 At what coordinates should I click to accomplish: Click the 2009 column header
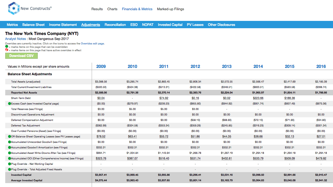(x=101, y=66)
